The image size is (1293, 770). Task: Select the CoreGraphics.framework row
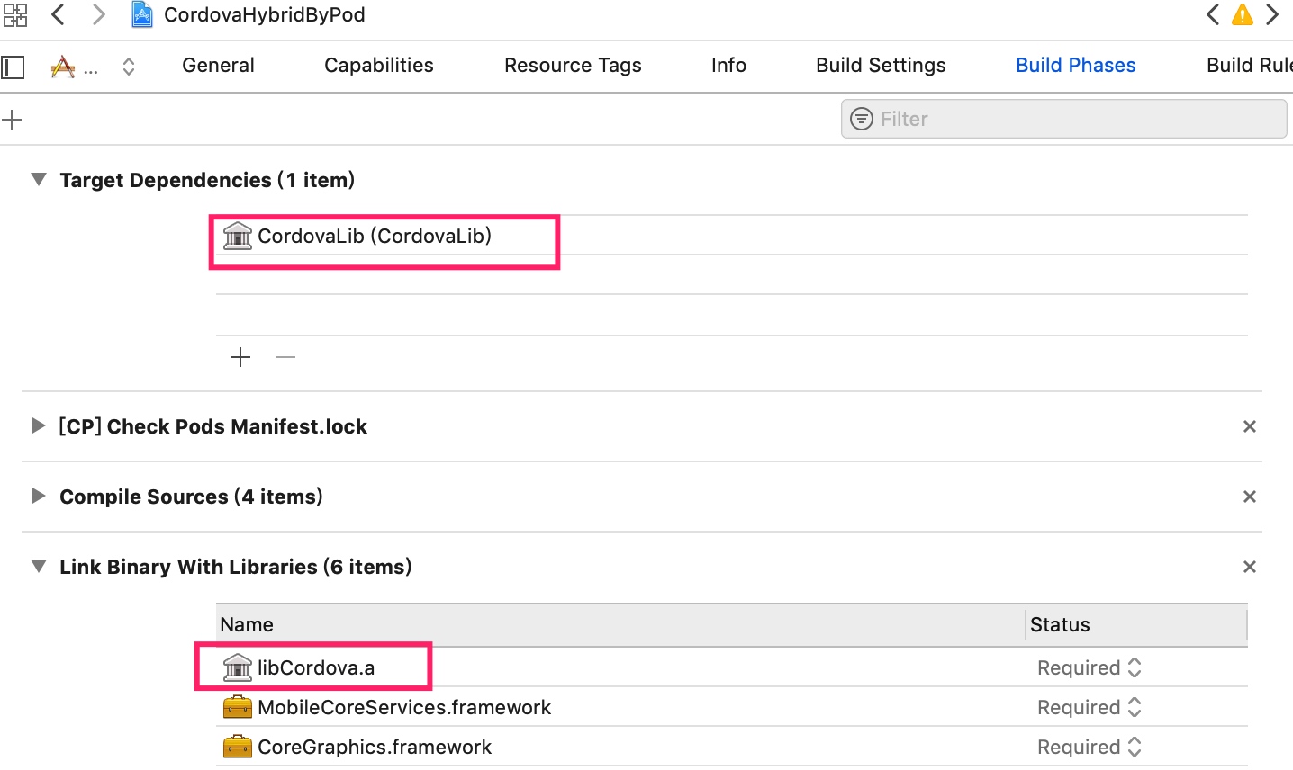(x=731, y=747)
